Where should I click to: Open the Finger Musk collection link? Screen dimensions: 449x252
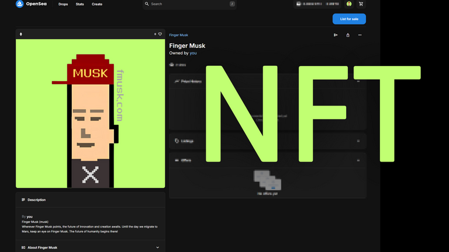click(178, 35)
